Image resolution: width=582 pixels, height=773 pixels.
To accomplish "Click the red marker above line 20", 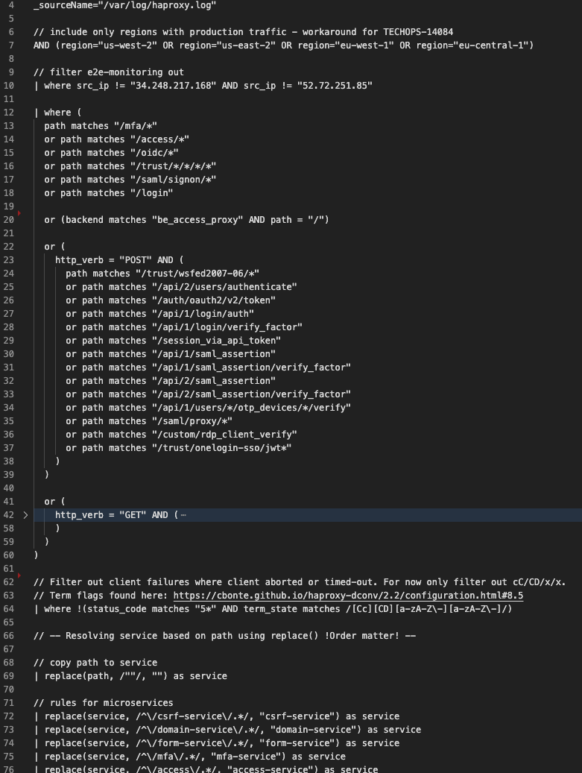I will 19,213.
